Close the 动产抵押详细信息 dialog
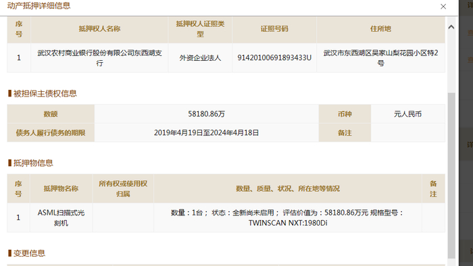The image size is (473, 266). (x=443, y=7)
